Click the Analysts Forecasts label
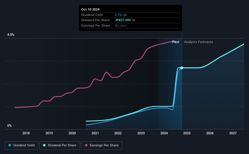249x154 pixels. coord(198,42)
